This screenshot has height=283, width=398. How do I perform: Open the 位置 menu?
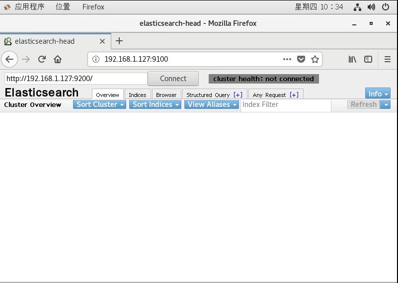(63, 6)
